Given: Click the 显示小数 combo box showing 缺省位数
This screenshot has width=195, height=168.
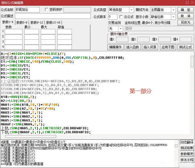Looking at the screenshot, I should tap(163, 17).
